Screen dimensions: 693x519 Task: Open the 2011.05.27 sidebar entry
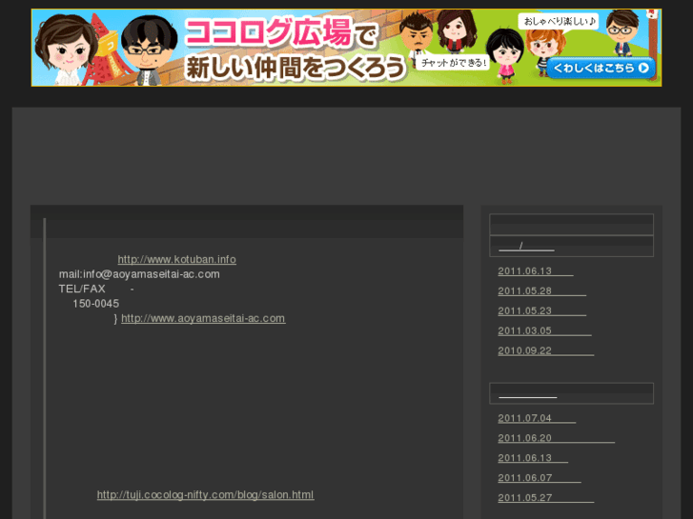546,498
